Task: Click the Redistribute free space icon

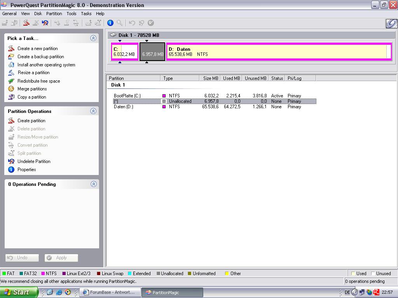Action: [11, 81]
